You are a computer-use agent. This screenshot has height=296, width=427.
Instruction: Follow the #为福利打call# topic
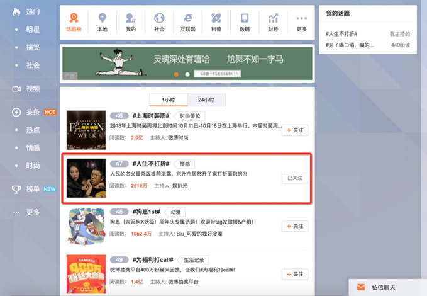coord(295,274)
